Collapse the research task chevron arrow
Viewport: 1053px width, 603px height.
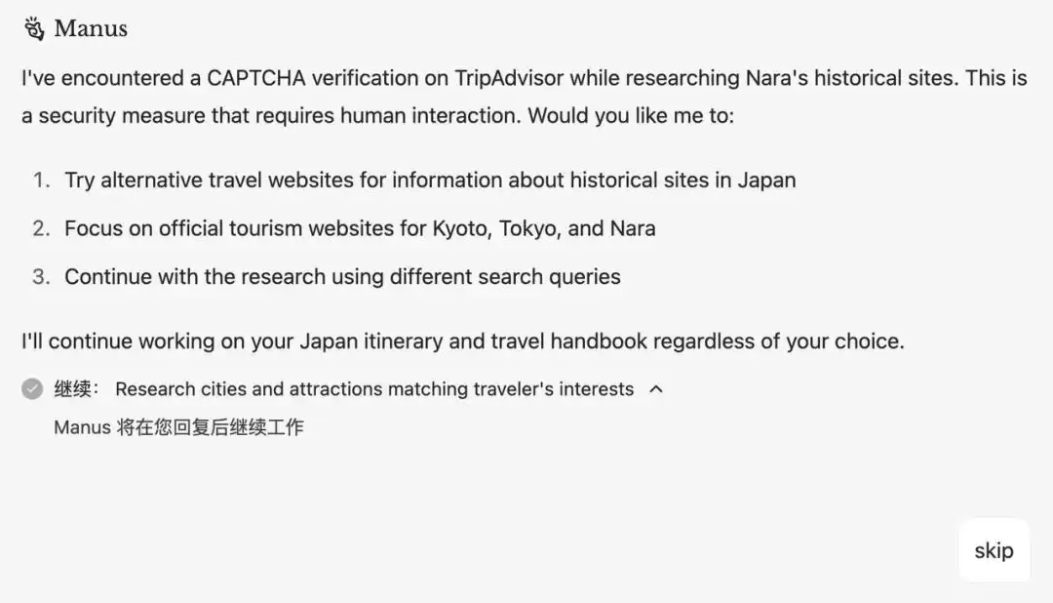click(x=656, y=389)
